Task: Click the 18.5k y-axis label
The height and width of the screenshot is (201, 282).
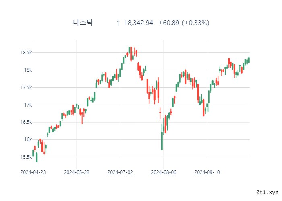Action: point(26,53)
